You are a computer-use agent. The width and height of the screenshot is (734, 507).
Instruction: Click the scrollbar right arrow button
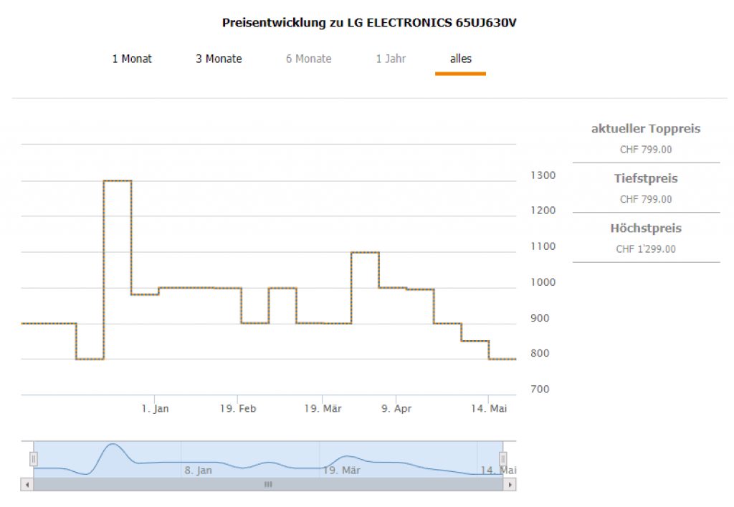(x=510, y=485)
